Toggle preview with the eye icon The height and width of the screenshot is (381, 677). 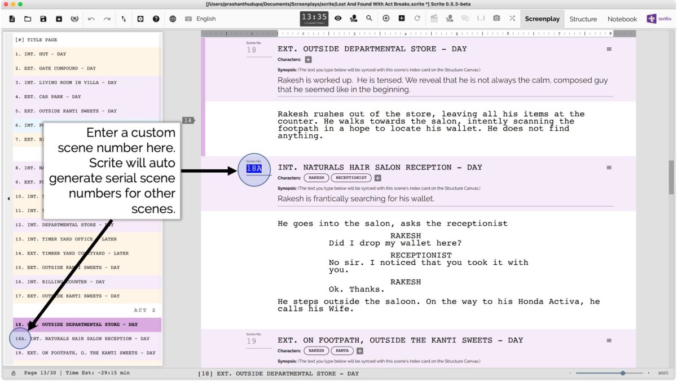tap(338, 19)
